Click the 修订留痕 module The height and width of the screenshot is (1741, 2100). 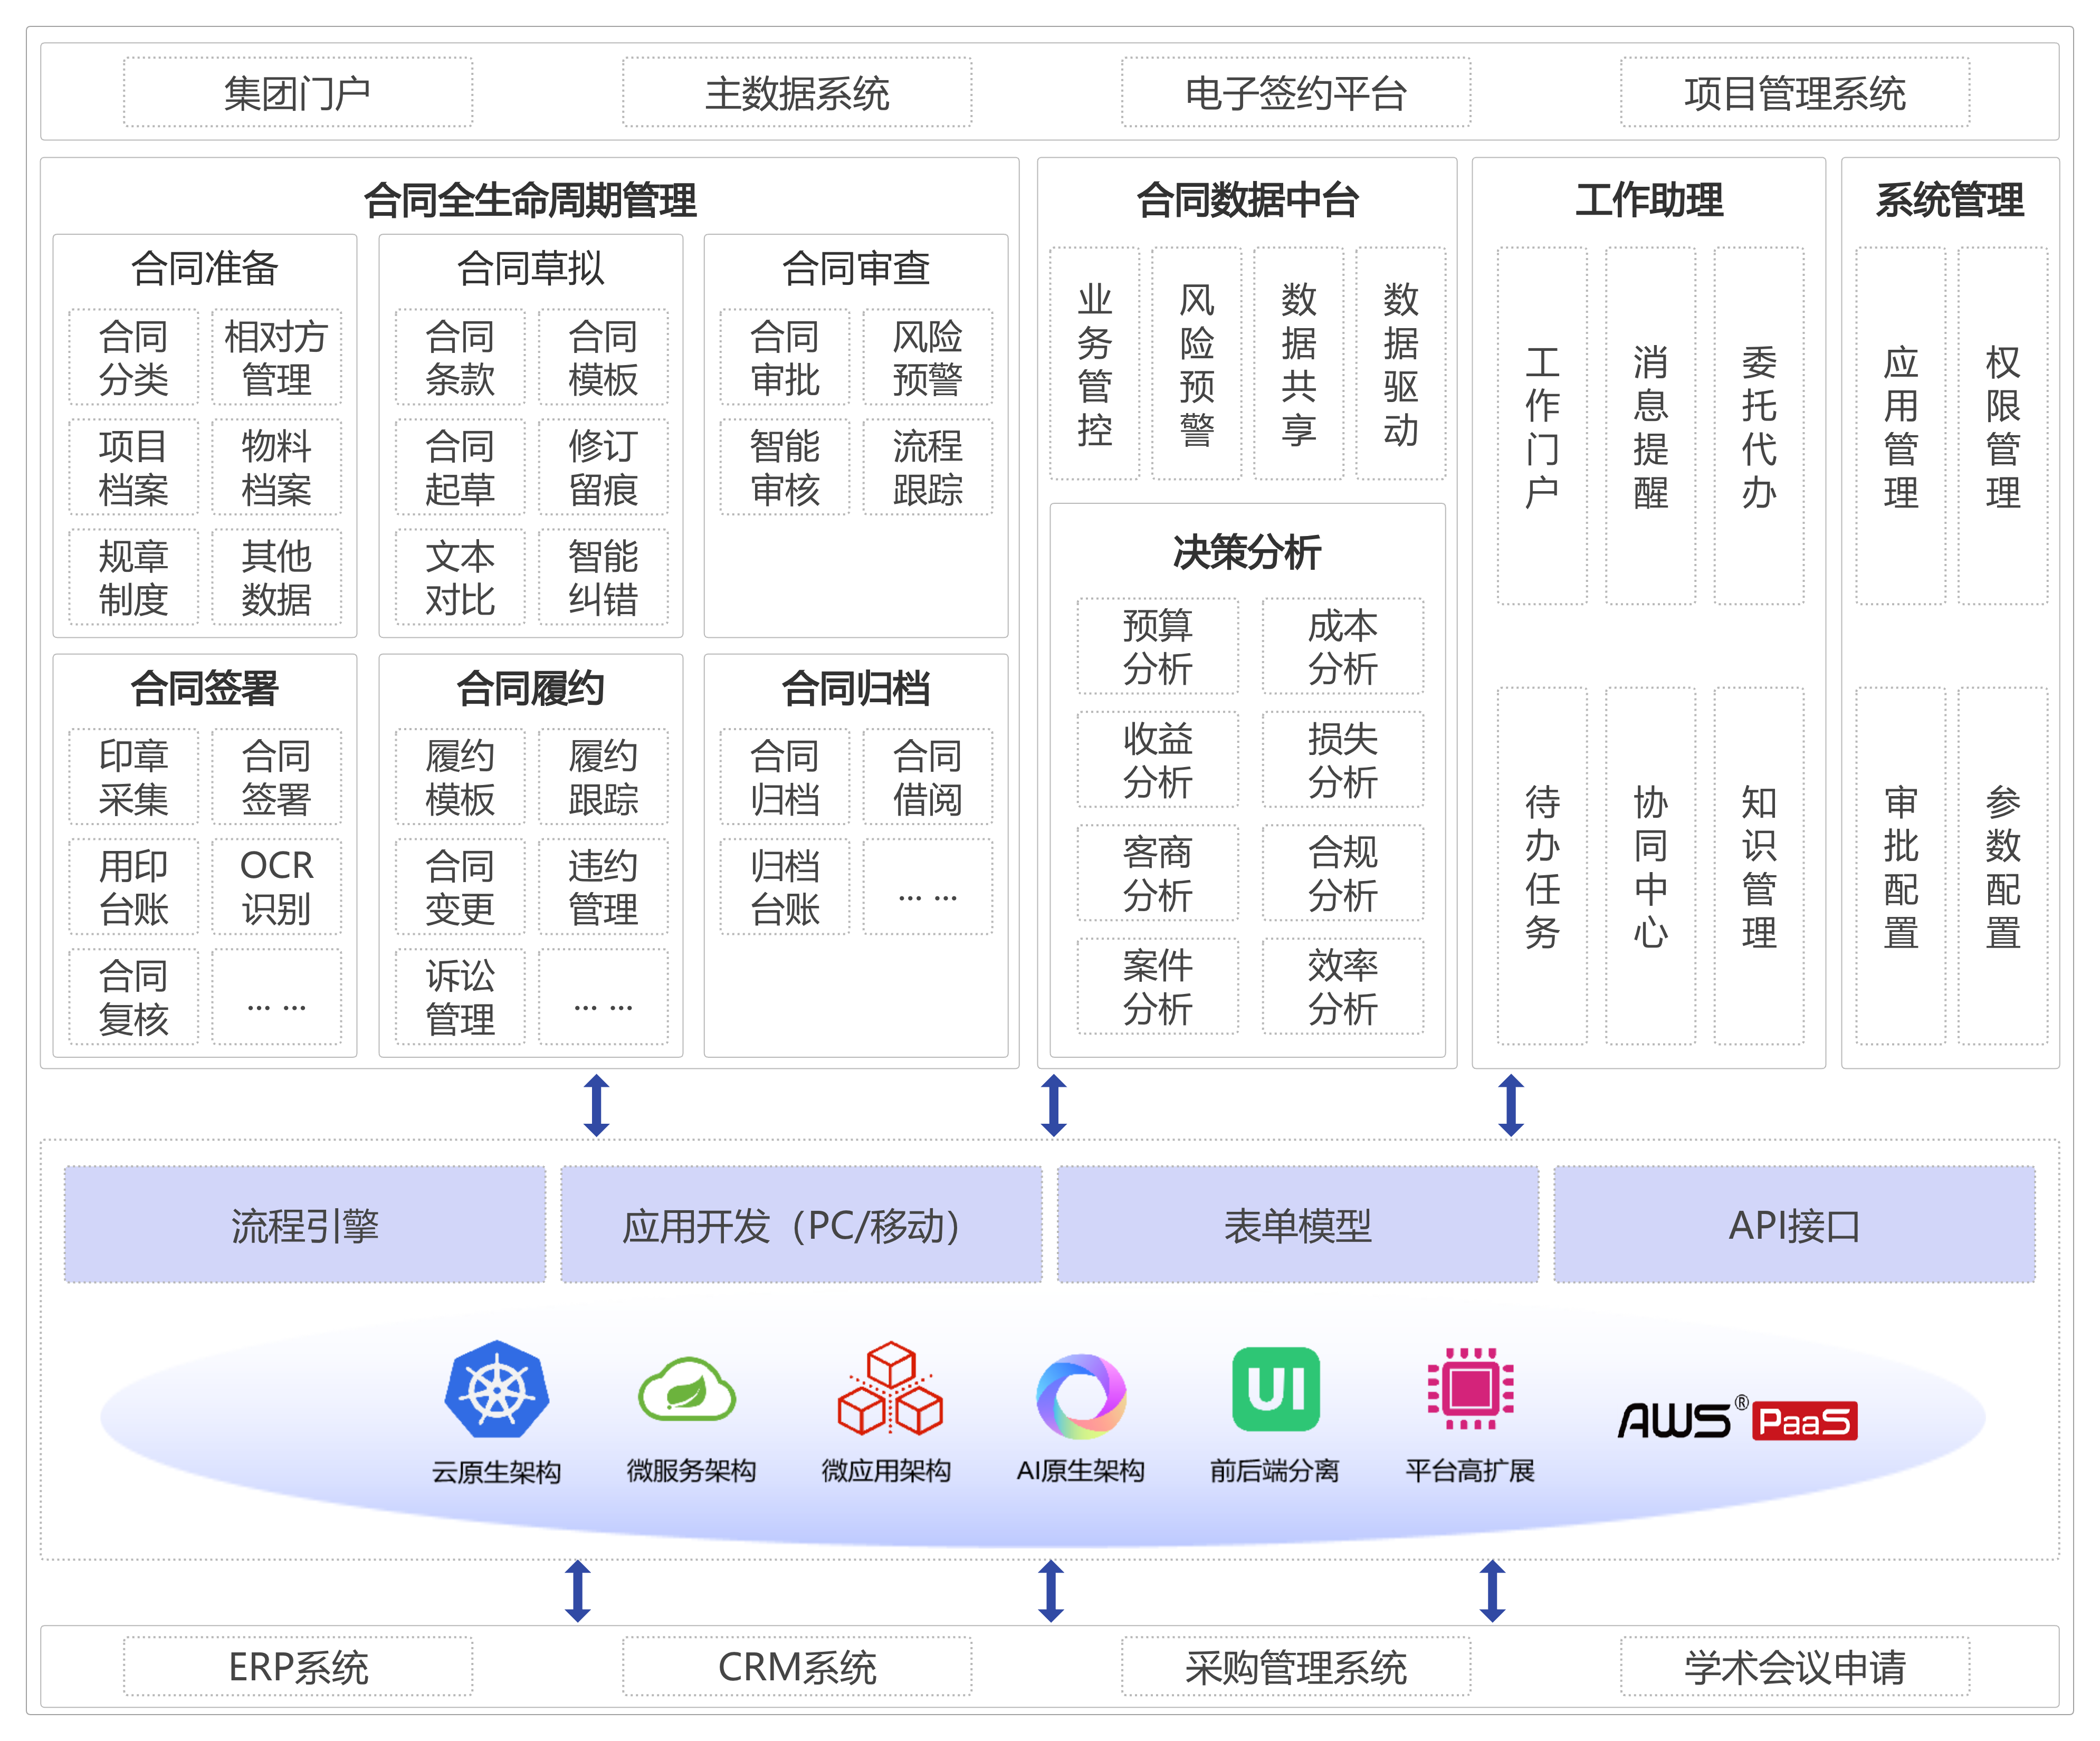603,467
